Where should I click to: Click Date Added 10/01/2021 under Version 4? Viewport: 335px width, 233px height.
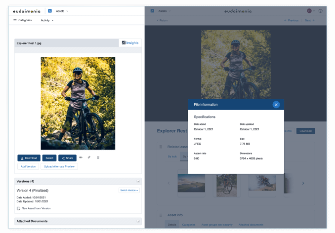(31, 197)
